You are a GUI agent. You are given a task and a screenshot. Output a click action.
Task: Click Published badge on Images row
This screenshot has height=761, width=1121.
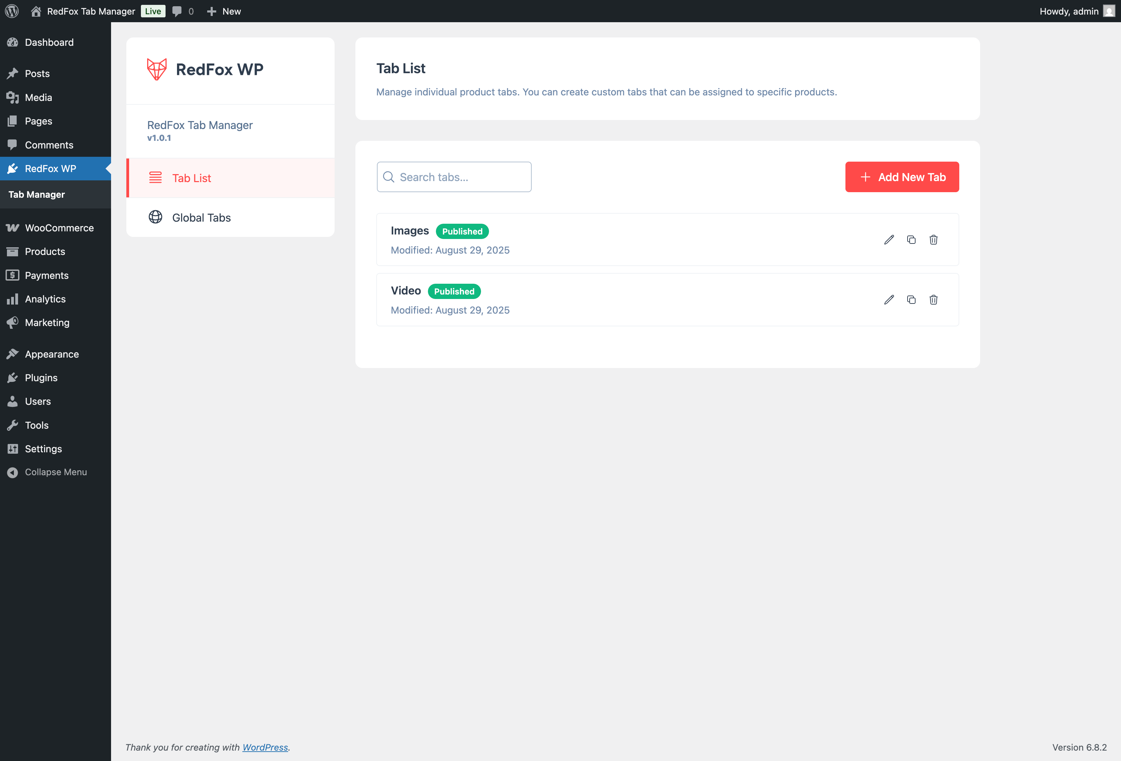[462, 231]
